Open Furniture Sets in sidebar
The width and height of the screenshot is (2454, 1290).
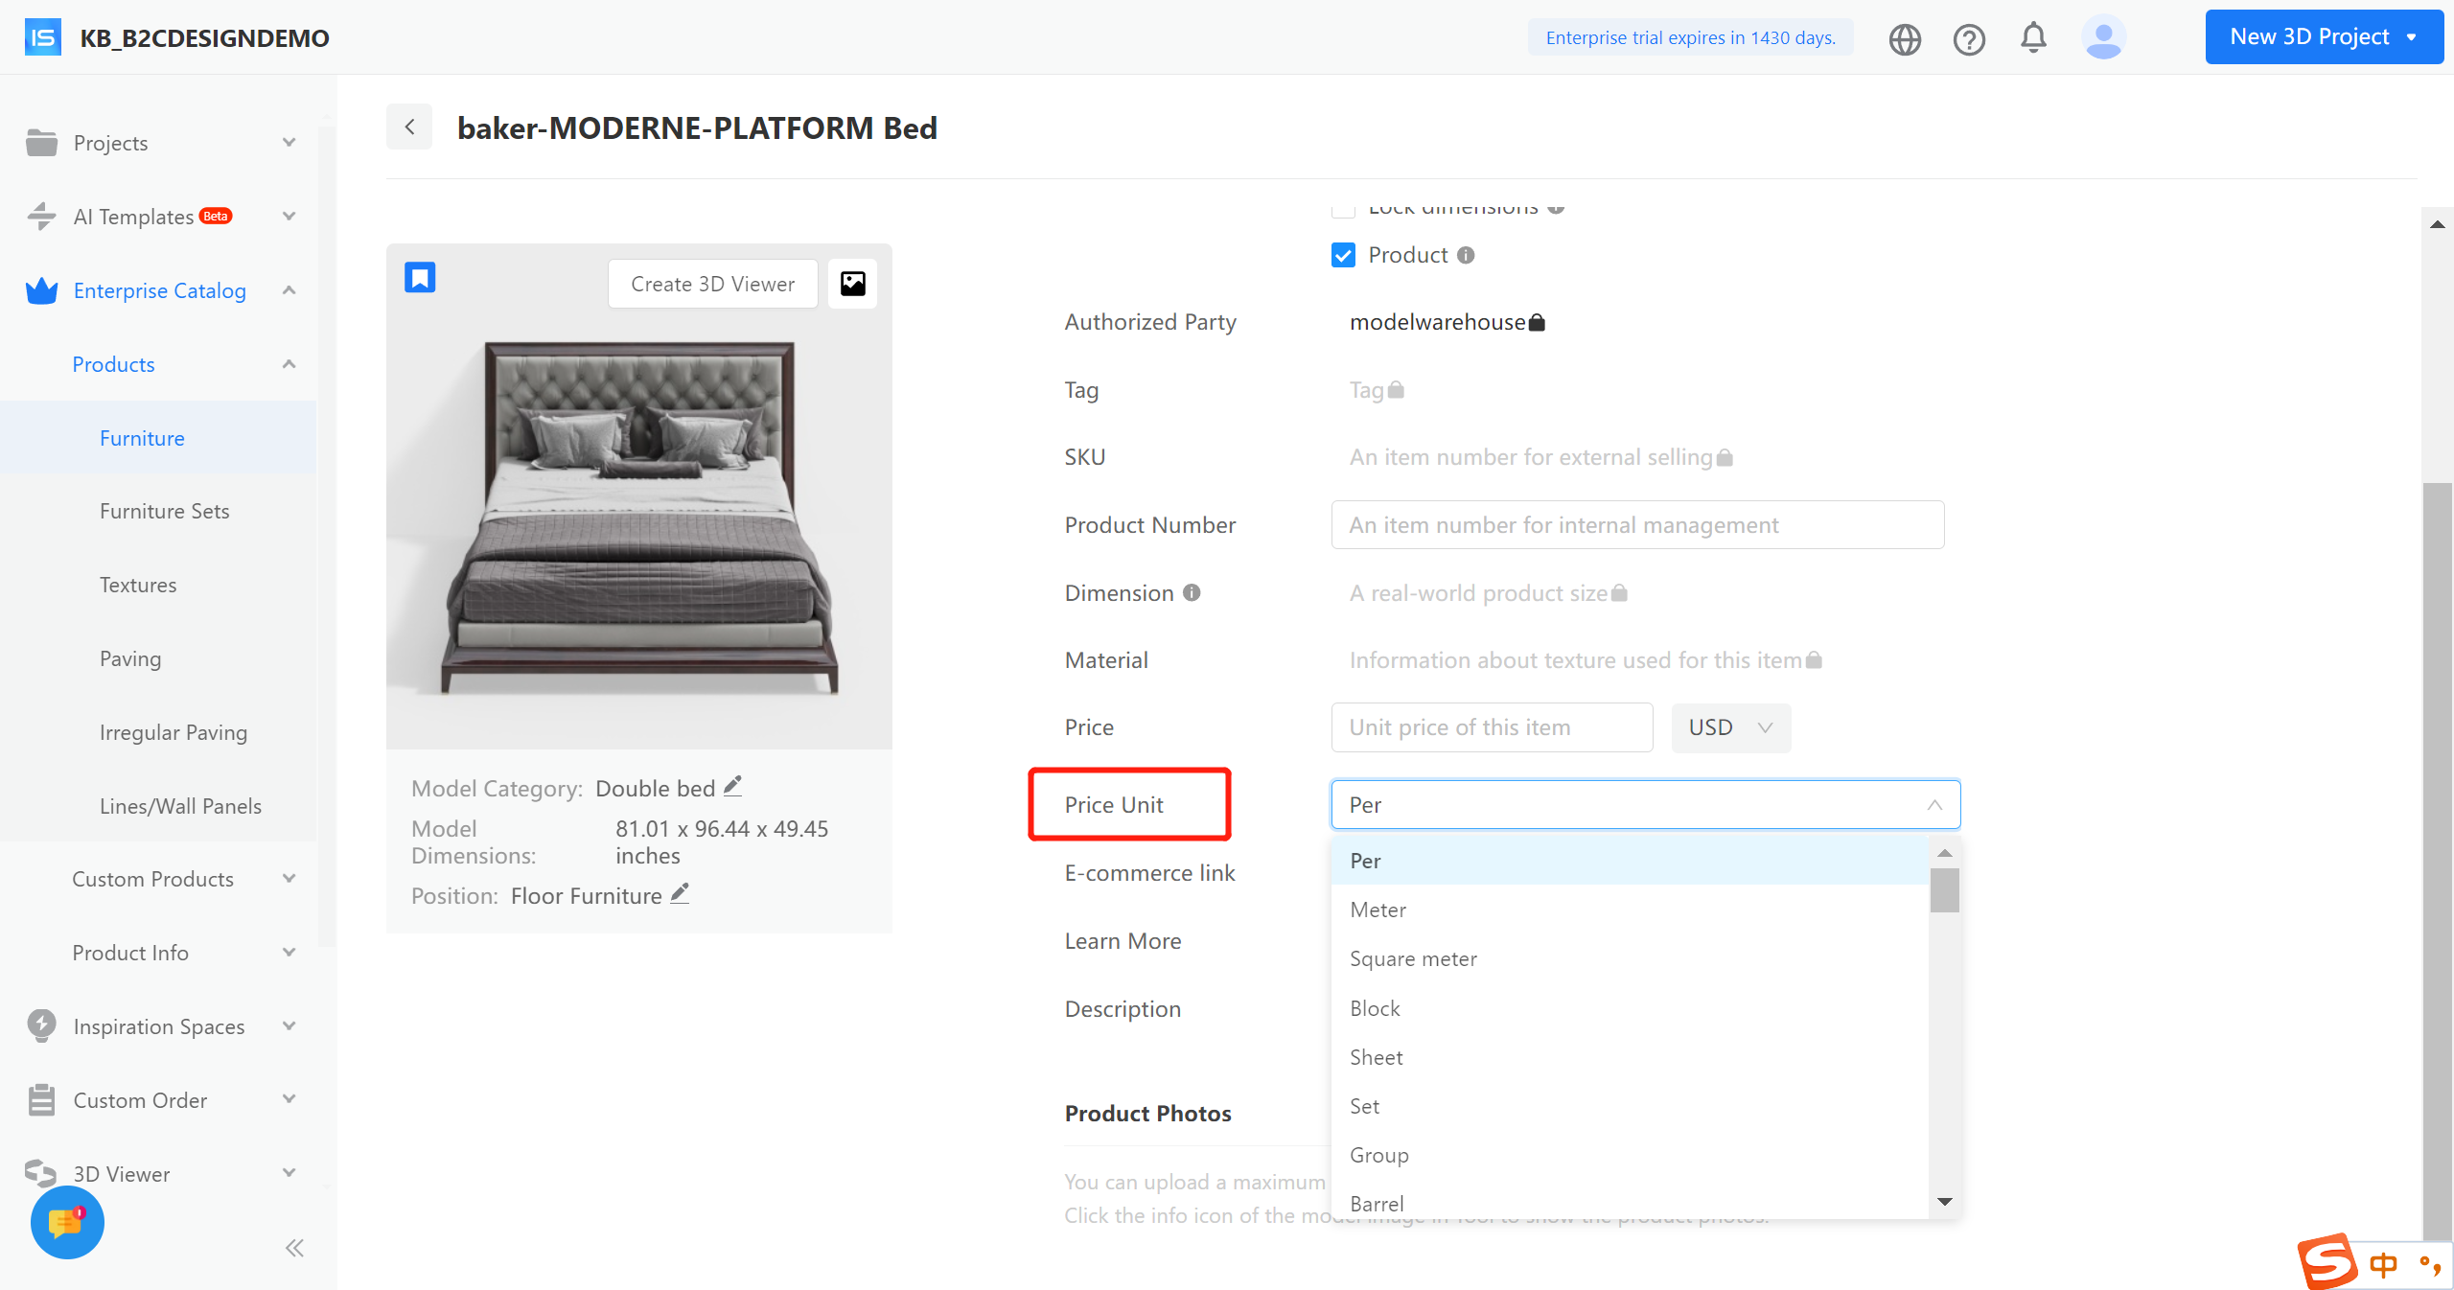pyautogui.click(x=164, y=511)
